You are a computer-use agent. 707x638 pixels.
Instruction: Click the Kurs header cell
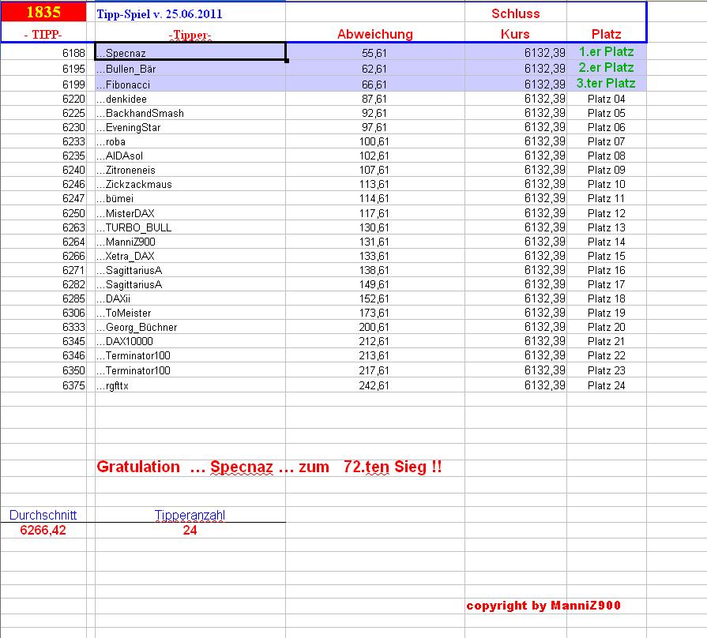tap(515, 34)
